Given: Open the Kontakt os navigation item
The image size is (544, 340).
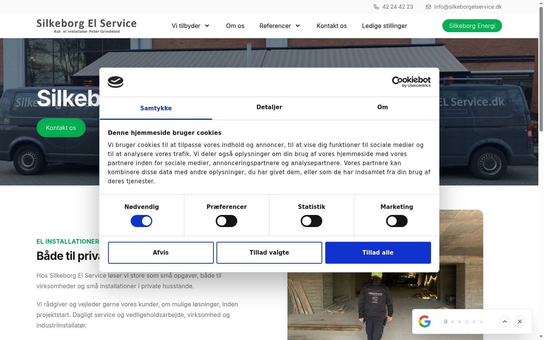Looking at the screenshot, I should (332, 26).
